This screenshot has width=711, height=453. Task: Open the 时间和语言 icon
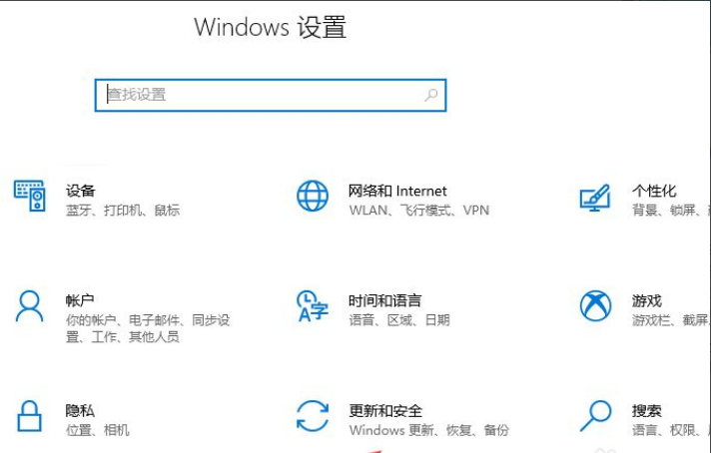point(313,306)
